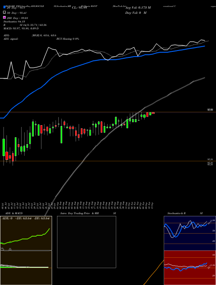Select the 'MACD: 95.97, 95.88, 0.09 D' line

[21, 28]
